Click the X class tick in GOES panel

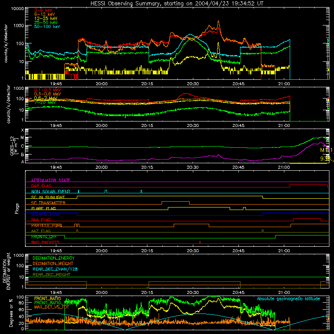coord(23,130)
